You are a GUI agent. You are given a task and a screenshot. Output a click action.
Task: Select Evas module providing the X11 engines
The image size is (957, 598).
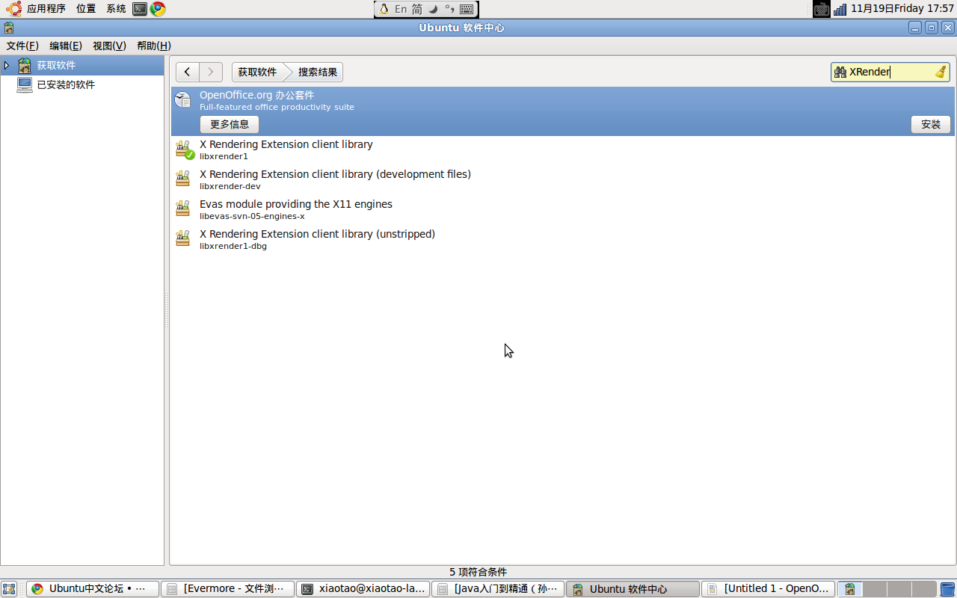(x=562, y=209)
